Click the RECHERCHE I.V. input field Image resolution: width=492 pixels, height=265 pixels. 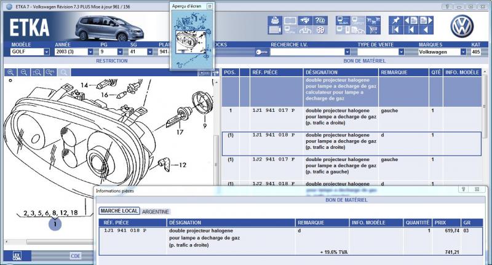tap(307, 52)
